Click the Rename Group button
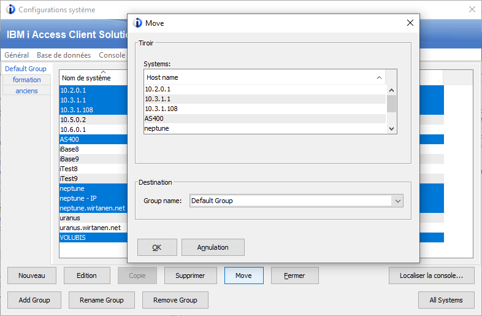The width and height of the screenshot is (482, 316). [101, 300]
